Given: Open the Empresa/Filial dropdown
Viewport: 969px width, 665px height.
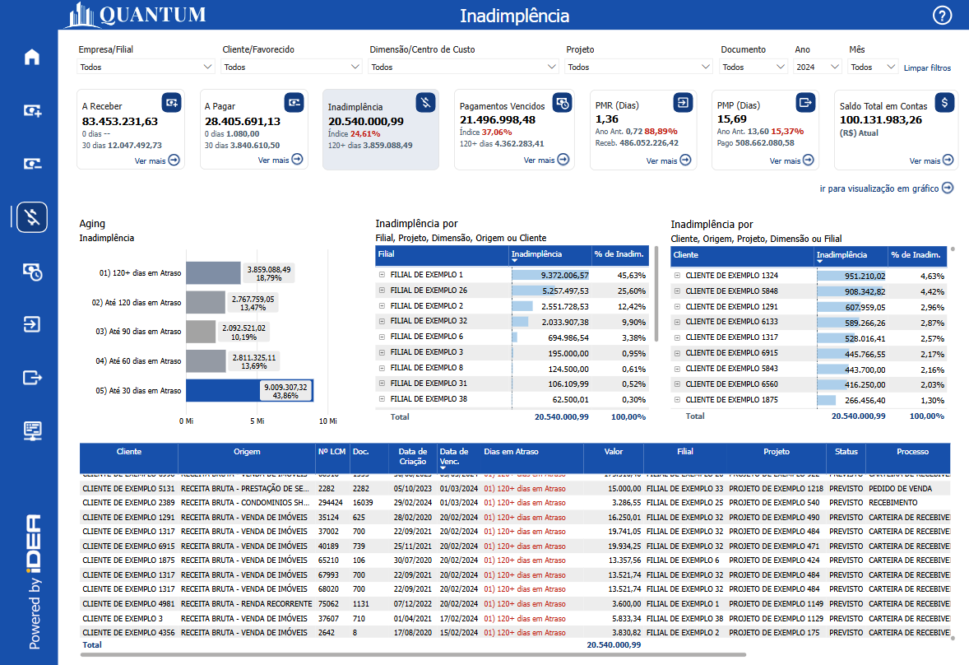Looking at the screenshot, I should (x=146, y=67).
